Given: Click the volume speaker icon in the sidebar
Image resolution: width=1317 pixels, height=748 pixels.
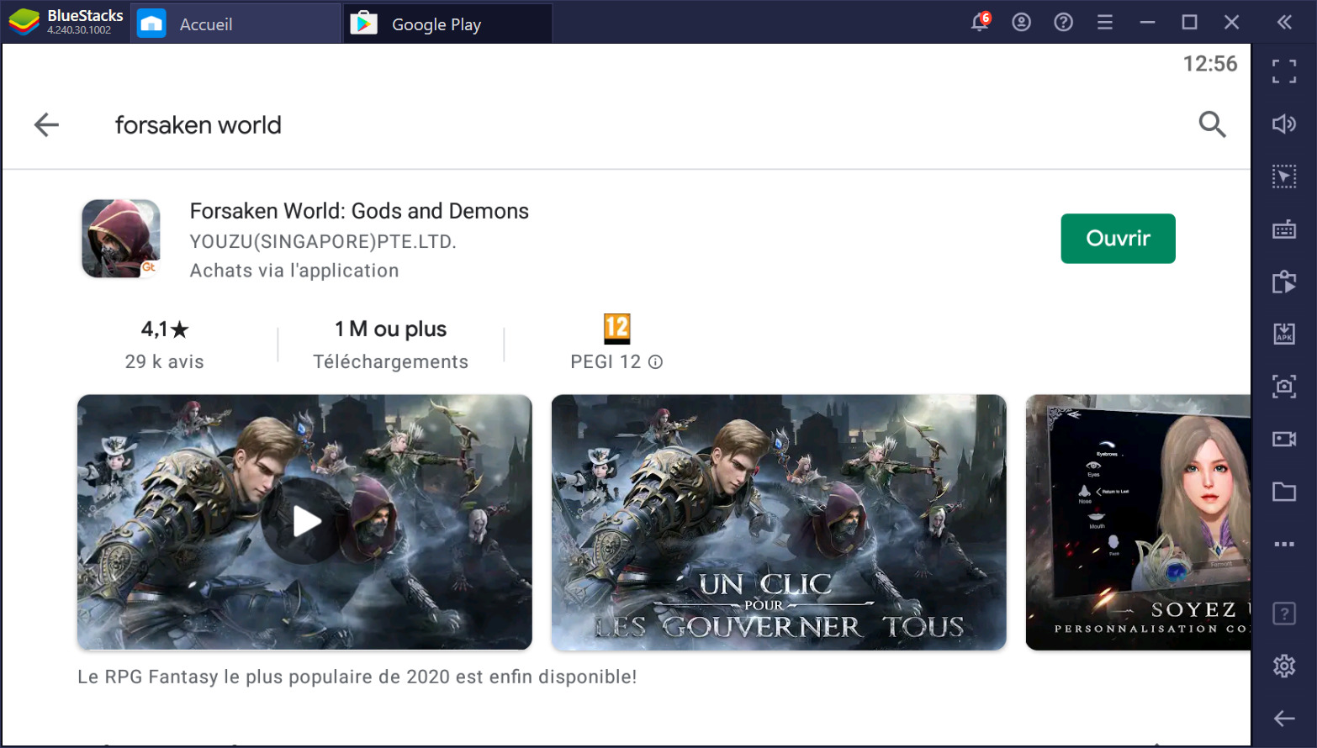Looking at the screenshot, I should pyautogui.click(x=1284, y=124).
